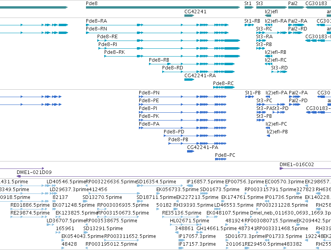This screenshot has width=331, height=250.
Task: Click the Pde8-RK transcript label
Action: tap(114, 52)
